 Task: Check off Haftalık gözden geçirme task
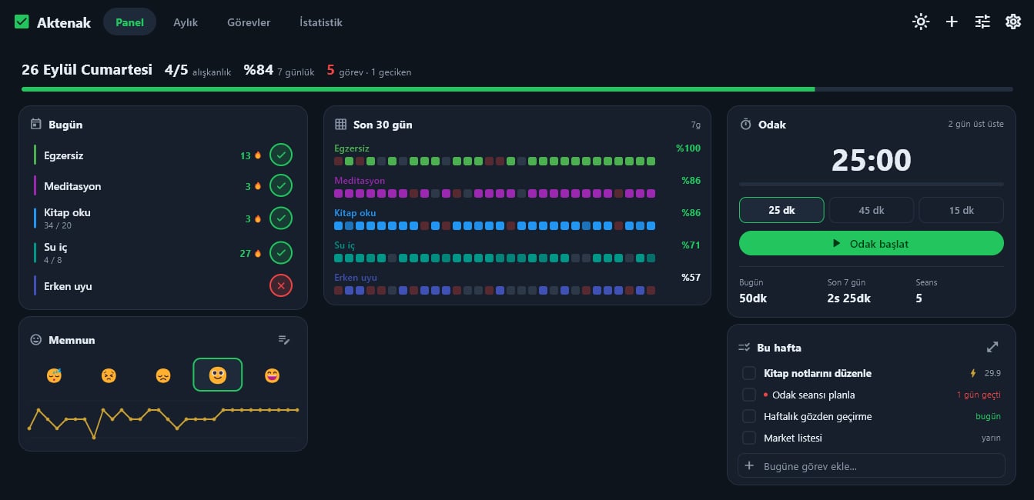tap(748, 416)
